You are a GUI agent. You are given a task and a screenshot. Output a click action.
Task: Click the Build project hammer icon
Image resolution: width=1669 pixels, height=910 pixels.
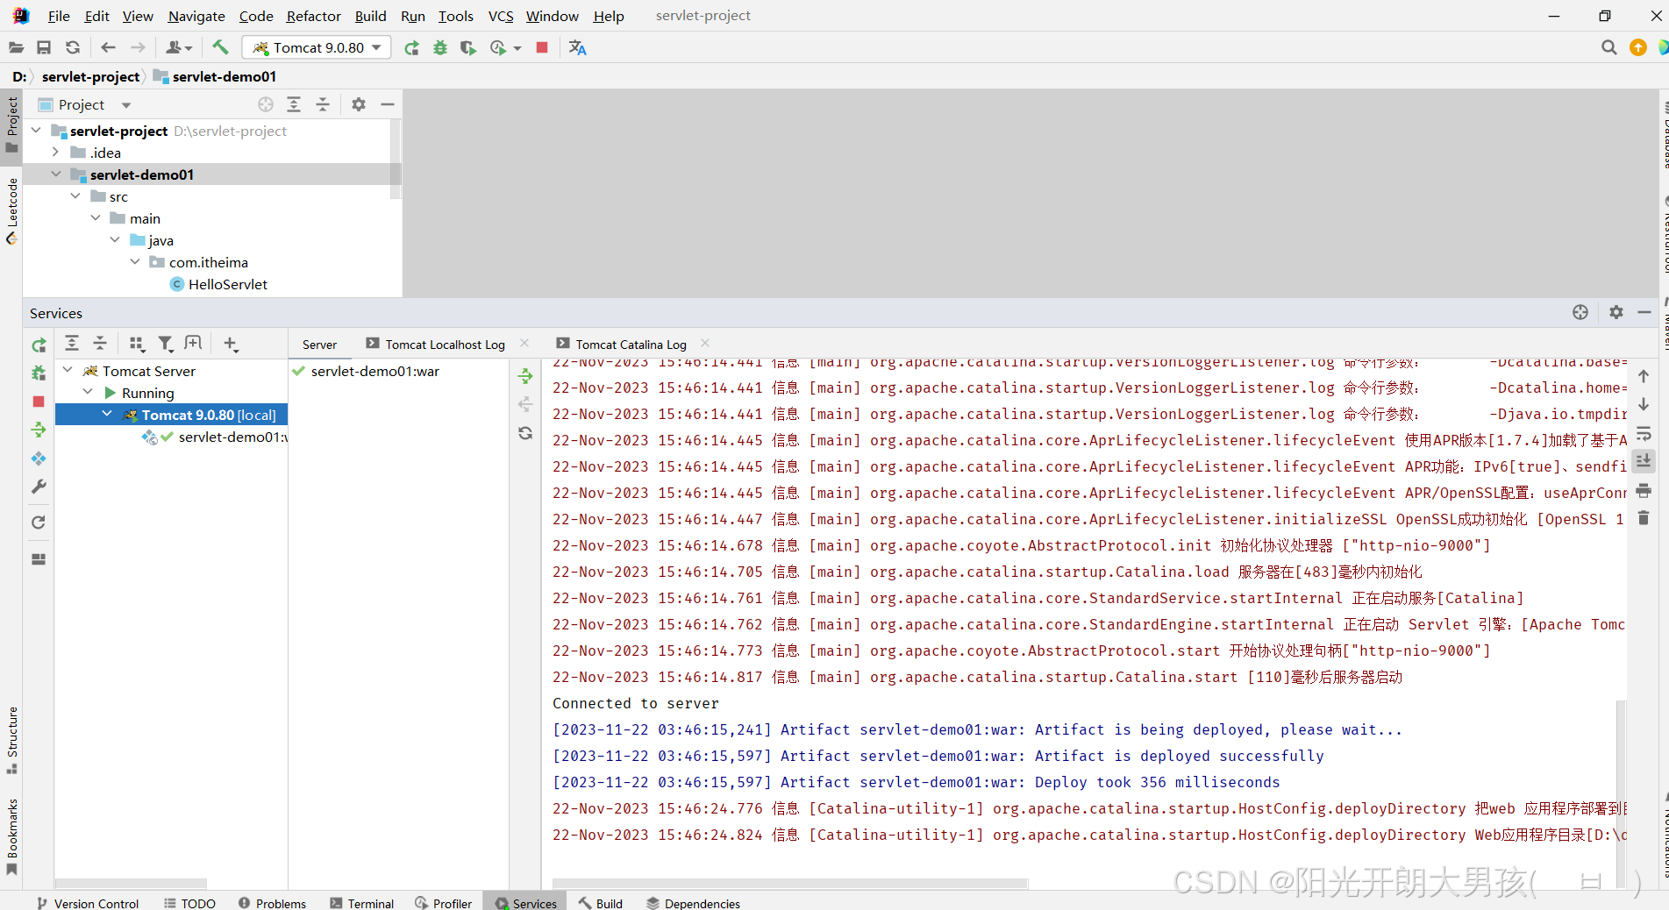coord(220,47)
